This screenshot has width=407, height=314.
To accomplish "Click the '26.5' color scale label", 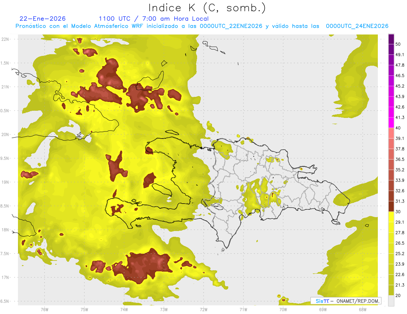I will 400,243.
